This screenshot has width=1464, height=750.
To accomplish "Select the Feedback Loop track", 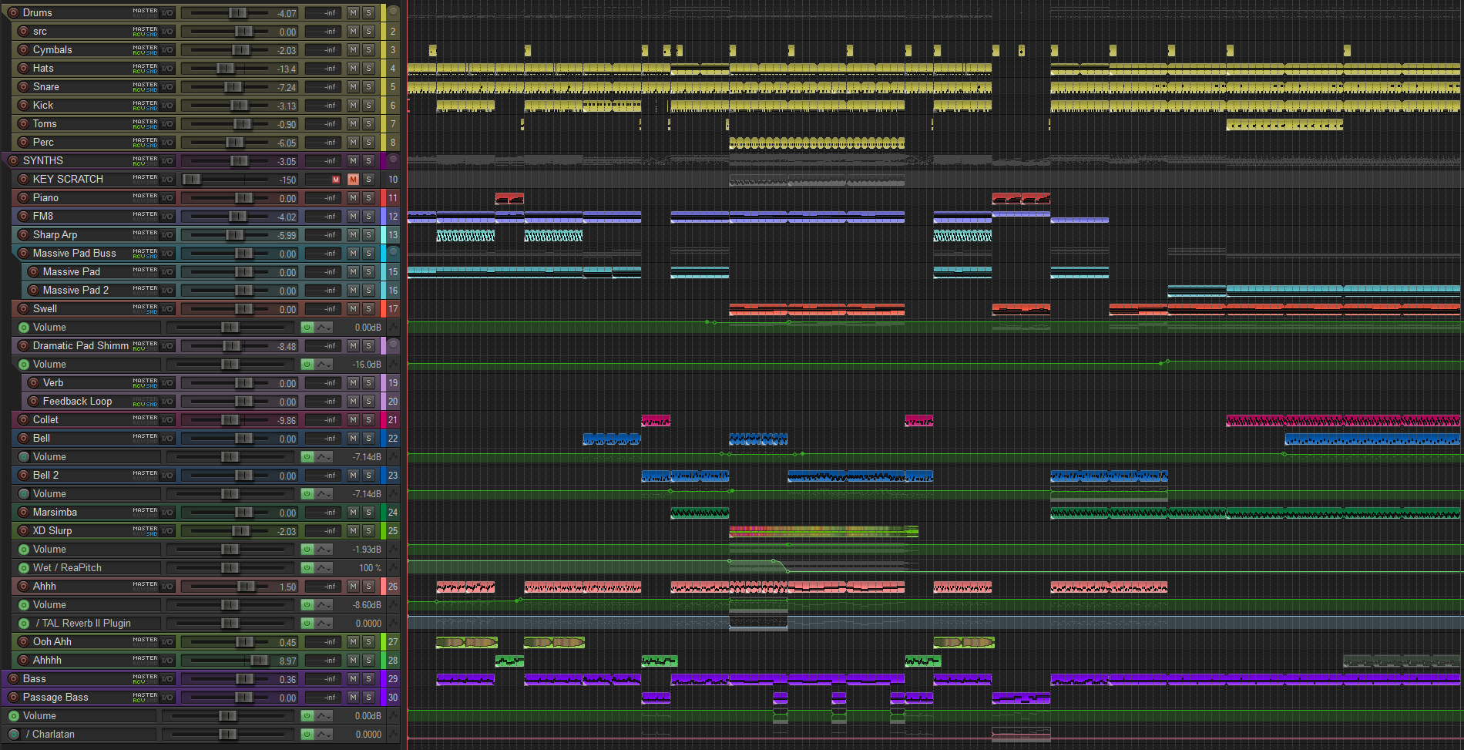I will (x=77, y=402).
